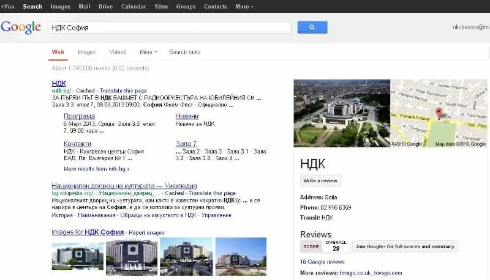Screen dimensions: 490x280
Task: Open the Програма sitelink
Action: coord(79,116)
